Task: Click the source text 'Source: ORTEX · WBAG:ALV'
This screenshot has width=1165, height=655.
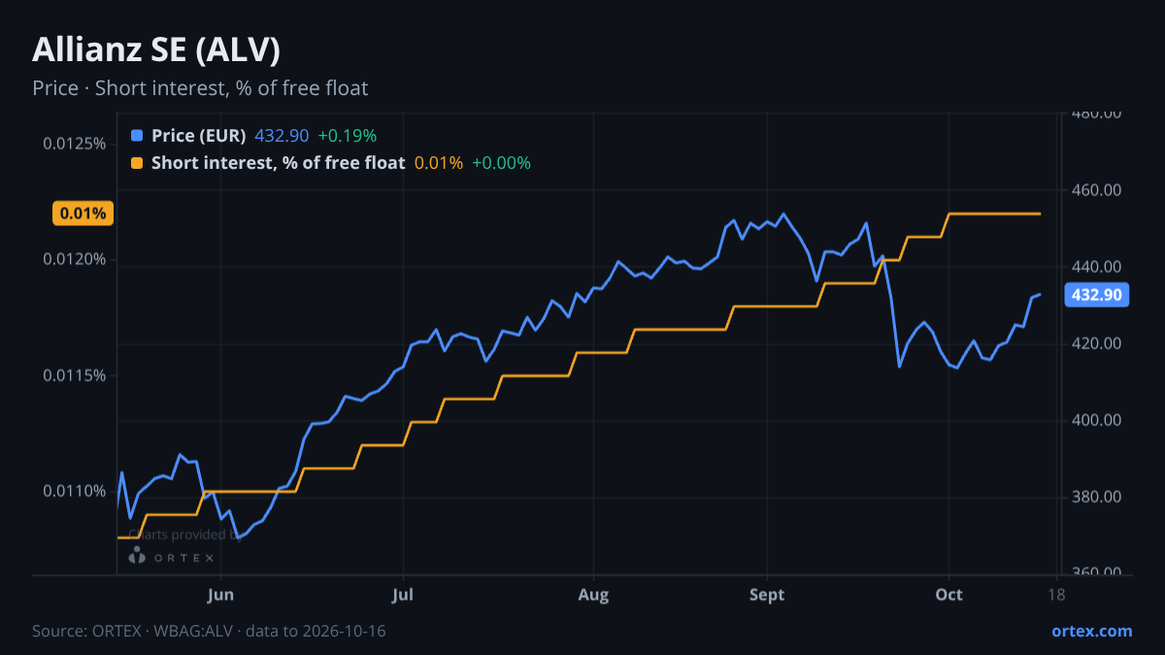Action: pyautogui.click(x=132, y=631)
